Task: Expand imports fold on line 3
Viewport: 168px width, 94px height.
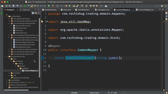Action: tap(47, 21)
